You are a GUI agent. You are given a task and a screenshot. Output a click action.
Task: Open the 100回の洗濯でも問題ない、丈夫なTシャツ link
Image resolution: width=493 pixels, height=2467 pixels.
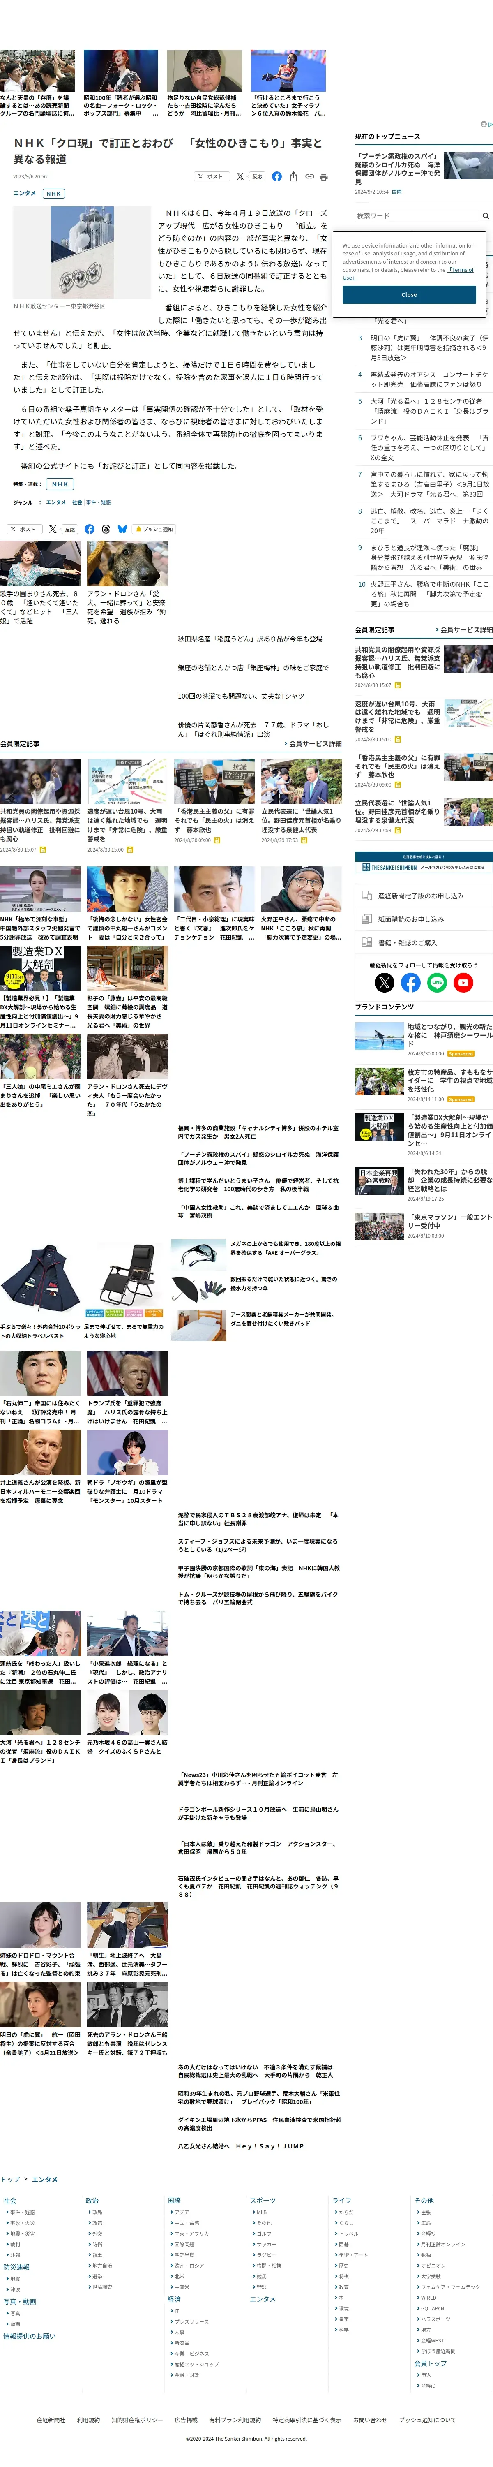click(x=240, y=696)
